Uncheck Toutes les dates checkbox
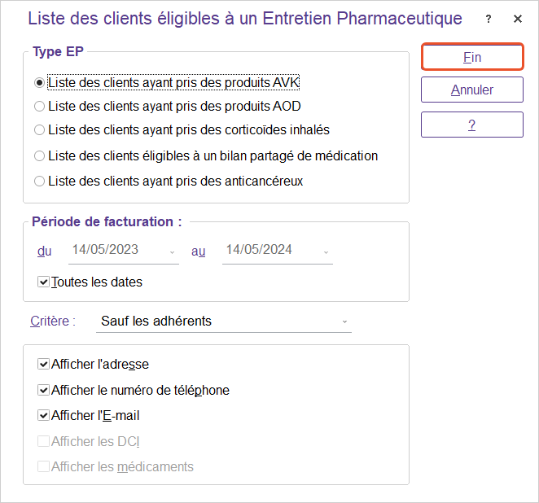 [43, 282]
